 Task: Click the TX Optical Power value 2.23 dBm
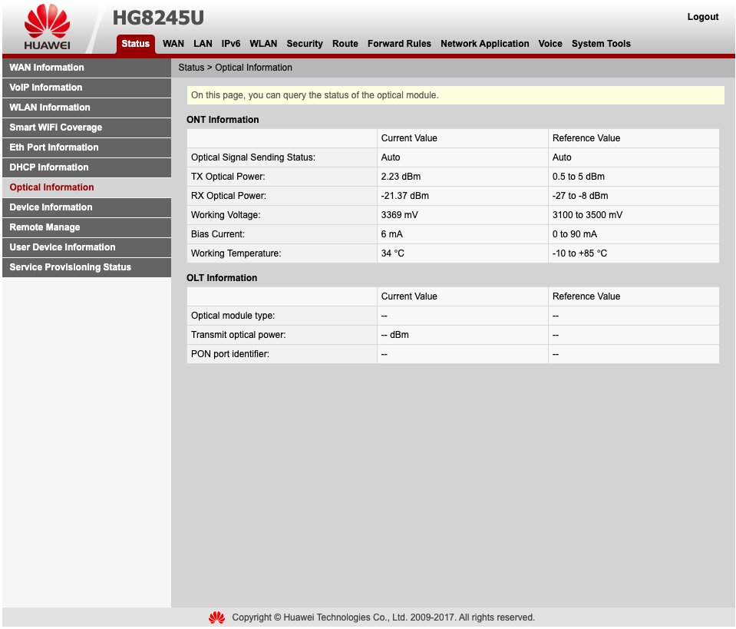(401, 177)
